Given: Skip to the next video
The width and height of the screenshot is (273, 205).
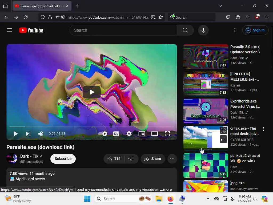Looking at the screenshot, I should pyautogui.click(x=28, y=134).
